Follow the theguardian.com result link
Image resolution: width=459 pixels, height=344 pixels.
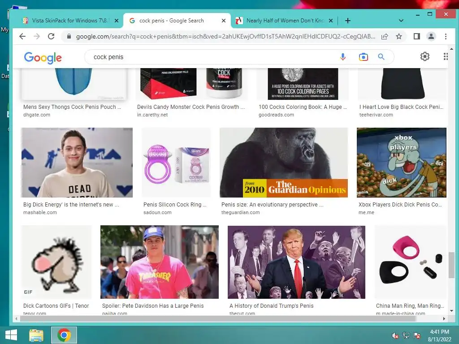click(240, 212)
